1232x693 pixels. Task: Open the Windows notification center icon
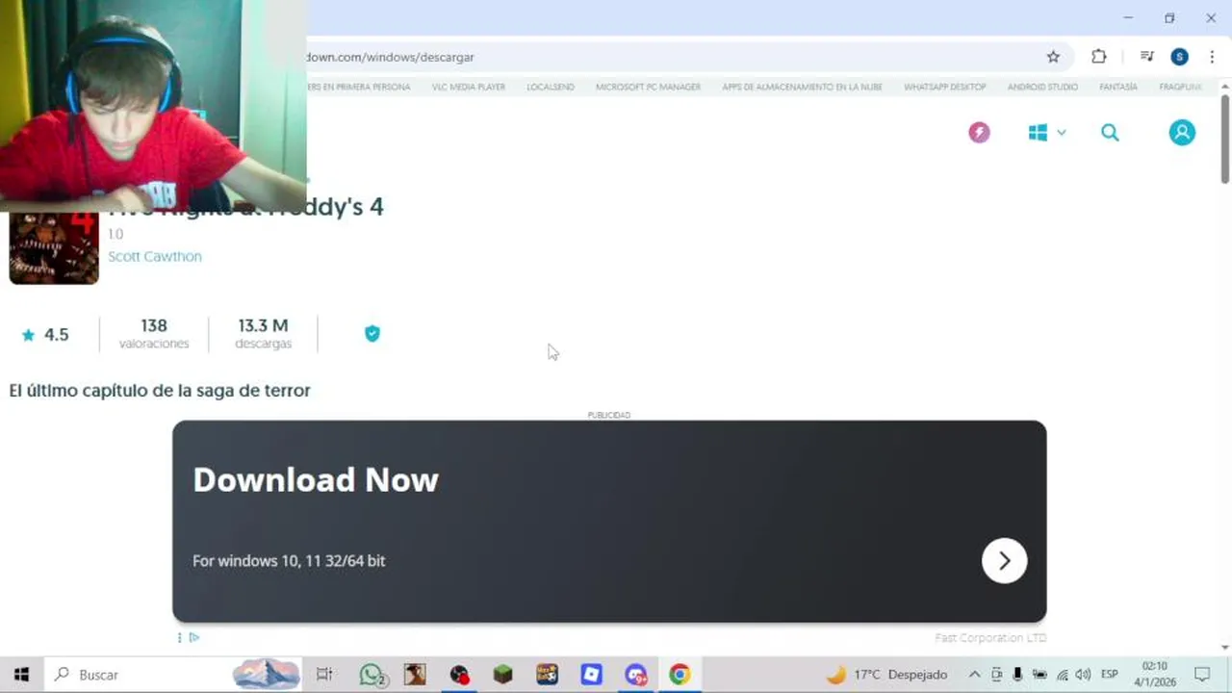(1202, 675)
